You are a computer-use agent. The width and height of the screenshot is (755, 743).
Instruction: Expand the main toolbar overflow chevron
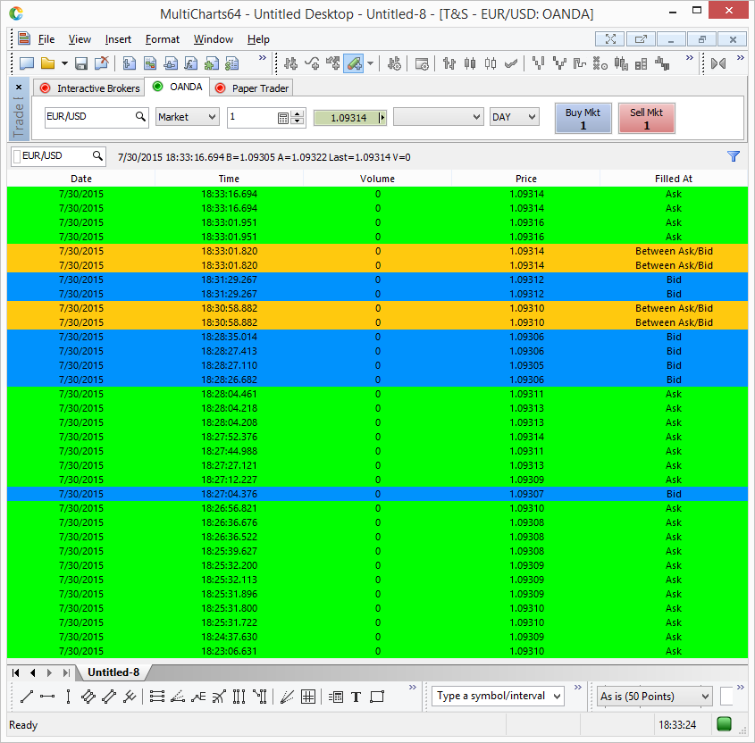click(x=263, y=58)
